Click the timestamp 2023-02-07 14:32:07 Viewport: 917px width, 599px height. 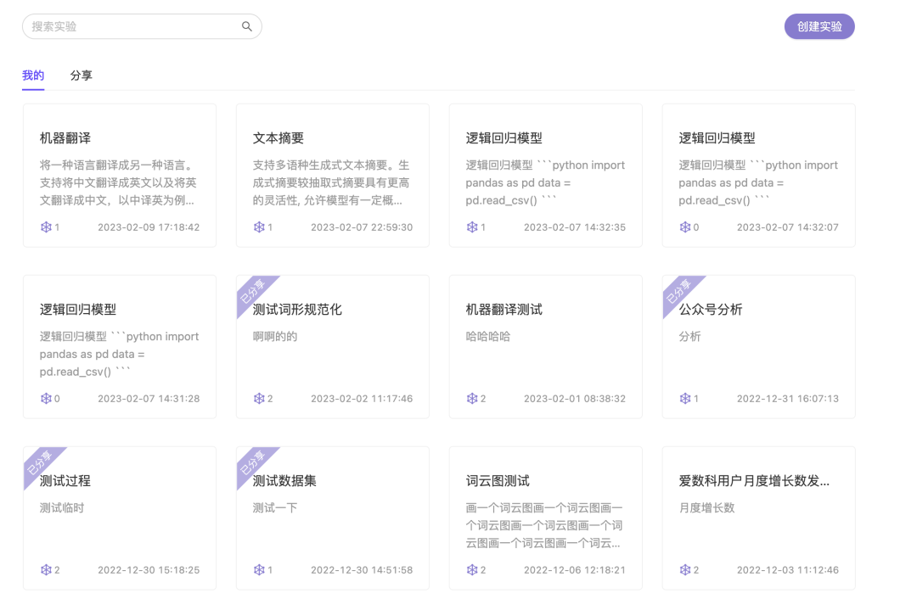click(787, 227)
